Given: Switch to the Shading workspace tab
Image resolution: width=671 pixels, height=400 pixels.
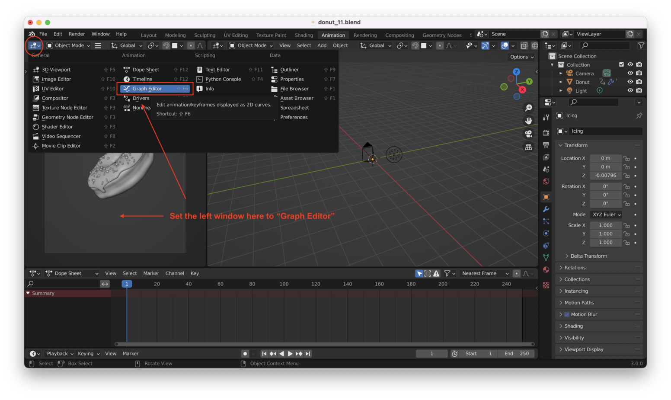Looking at the screenshot, I should [x=304, y=35].
